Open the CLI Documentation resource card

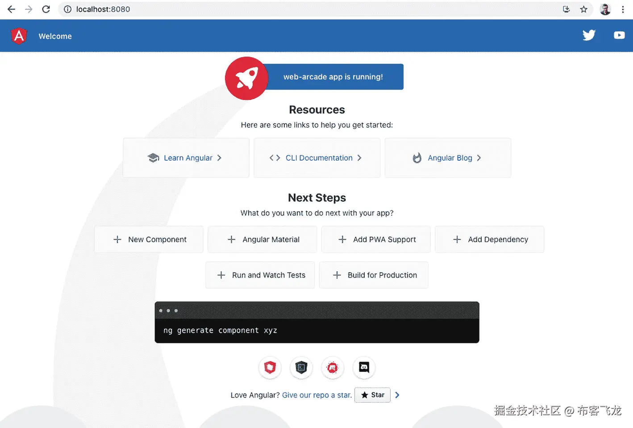(x=317, y=158)
